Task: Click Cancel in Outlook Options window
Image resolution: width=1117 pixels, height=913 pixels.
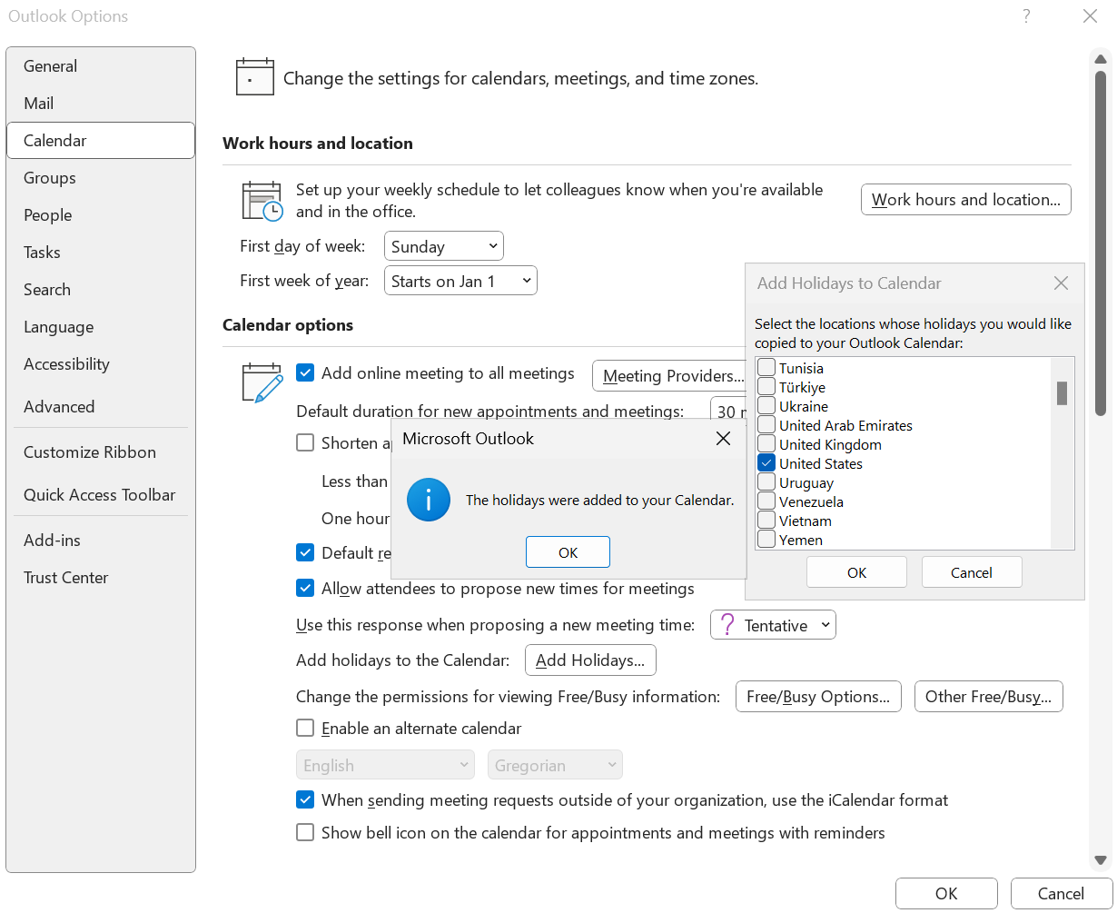Action: pyautogui.click(x=1061, y=894)
